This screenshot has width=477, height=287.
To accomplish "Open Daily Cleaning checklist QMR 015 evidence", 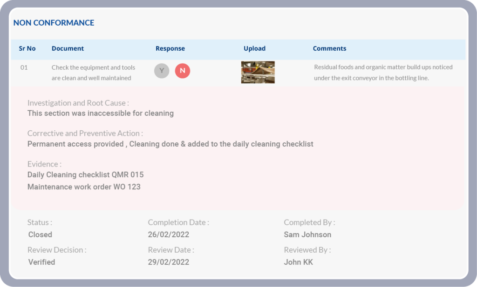I will [85, 175].
